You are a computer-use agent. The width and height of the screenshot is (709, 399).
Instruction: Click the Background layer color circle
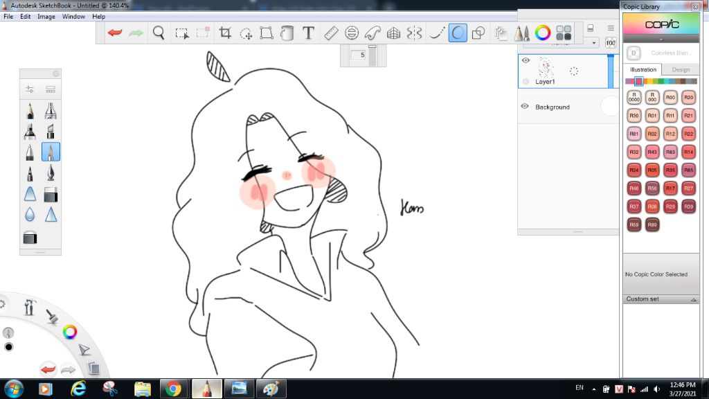coord(609,107)
